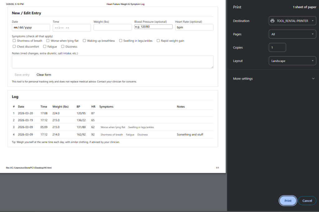
Task: Click the file path footer text
Action: [29, 168]
